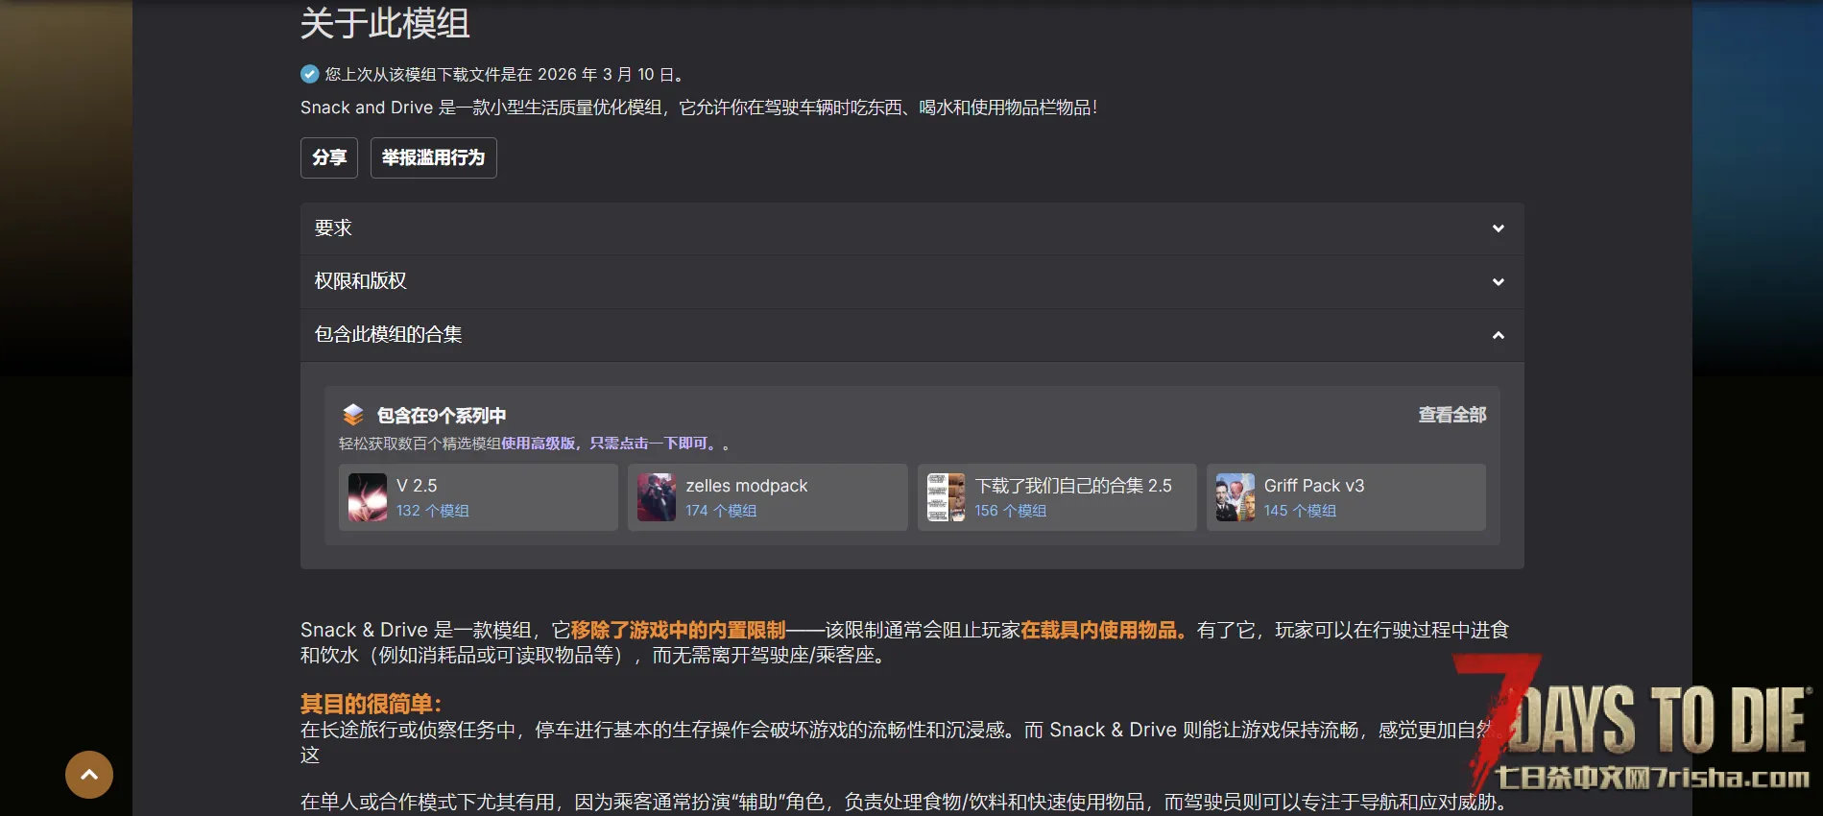Expand the 权限和版权 section chevron

(x=1498, y=281)
